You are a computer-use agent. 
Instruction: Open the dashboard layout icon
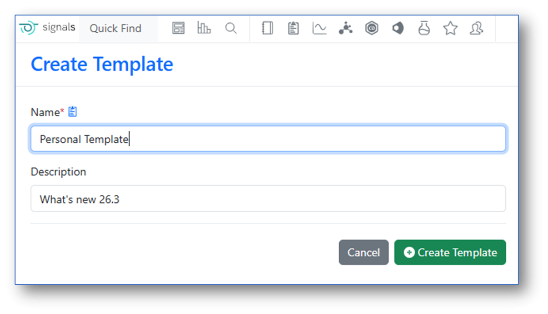point(178,29)
